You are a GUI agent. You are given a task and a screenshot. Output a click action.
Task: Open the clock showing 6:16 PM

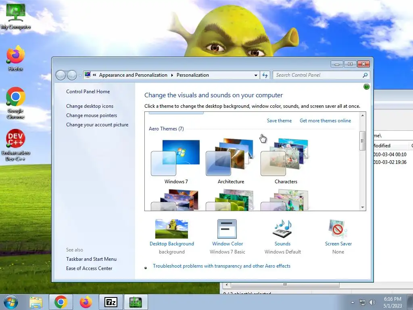pyautogui.click(x=392, y=302)
